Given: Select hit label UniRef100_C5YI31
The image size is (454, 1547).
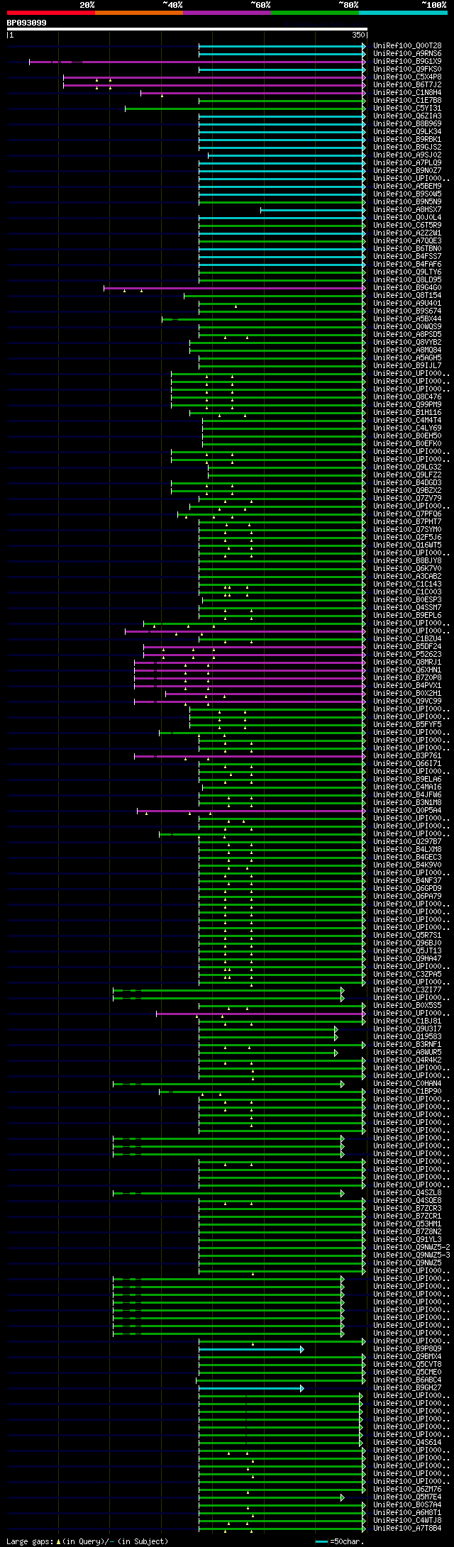Looking at the screenshot, I should click(407, 108).
